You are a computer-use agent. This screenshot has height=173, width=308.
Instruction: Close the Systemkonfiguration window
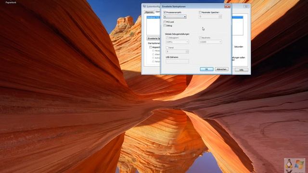click(x=246, y=6)
